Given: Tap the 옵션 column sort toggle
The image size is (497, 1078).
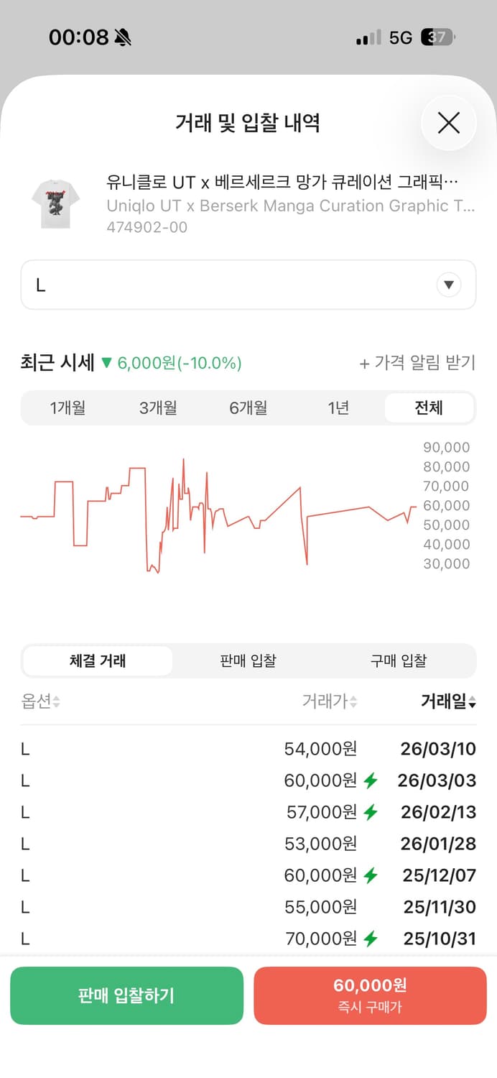Looking at the screenshot, I should [40, 703].
